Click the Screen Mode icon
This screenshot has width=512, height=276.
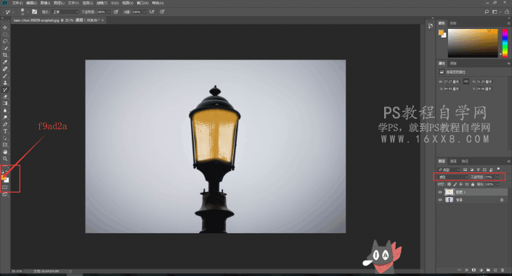(5, 195)
